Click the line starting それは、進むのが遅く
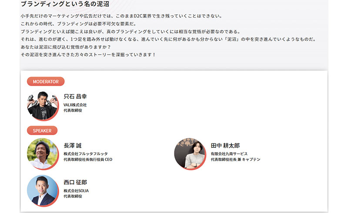 (x=168, y=39)
